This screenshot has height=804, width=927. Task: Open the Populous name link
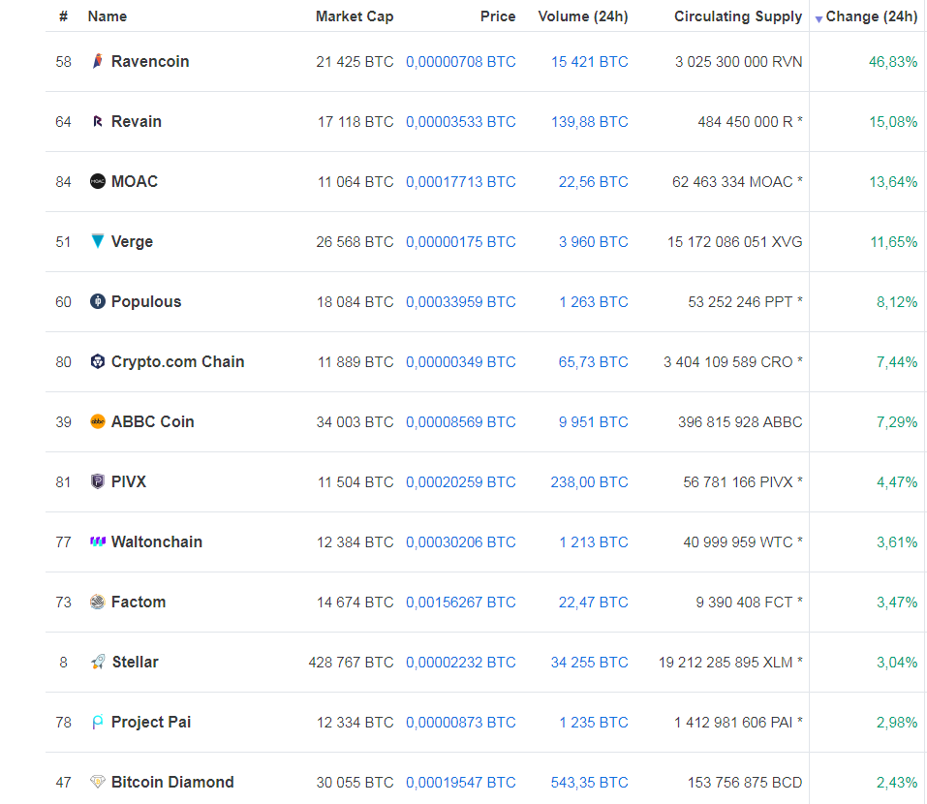coord(146,301)
